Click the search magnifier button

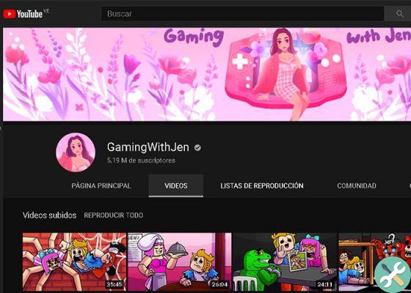[399, 14]
